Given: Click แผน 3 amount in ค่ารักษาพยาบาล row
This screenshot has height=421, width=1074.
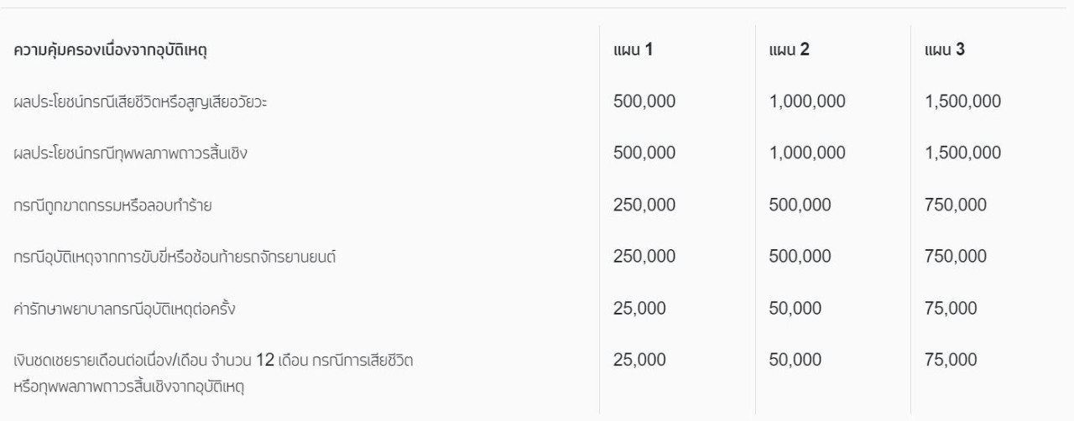Looking at the screenshot, I should point(951,309).
